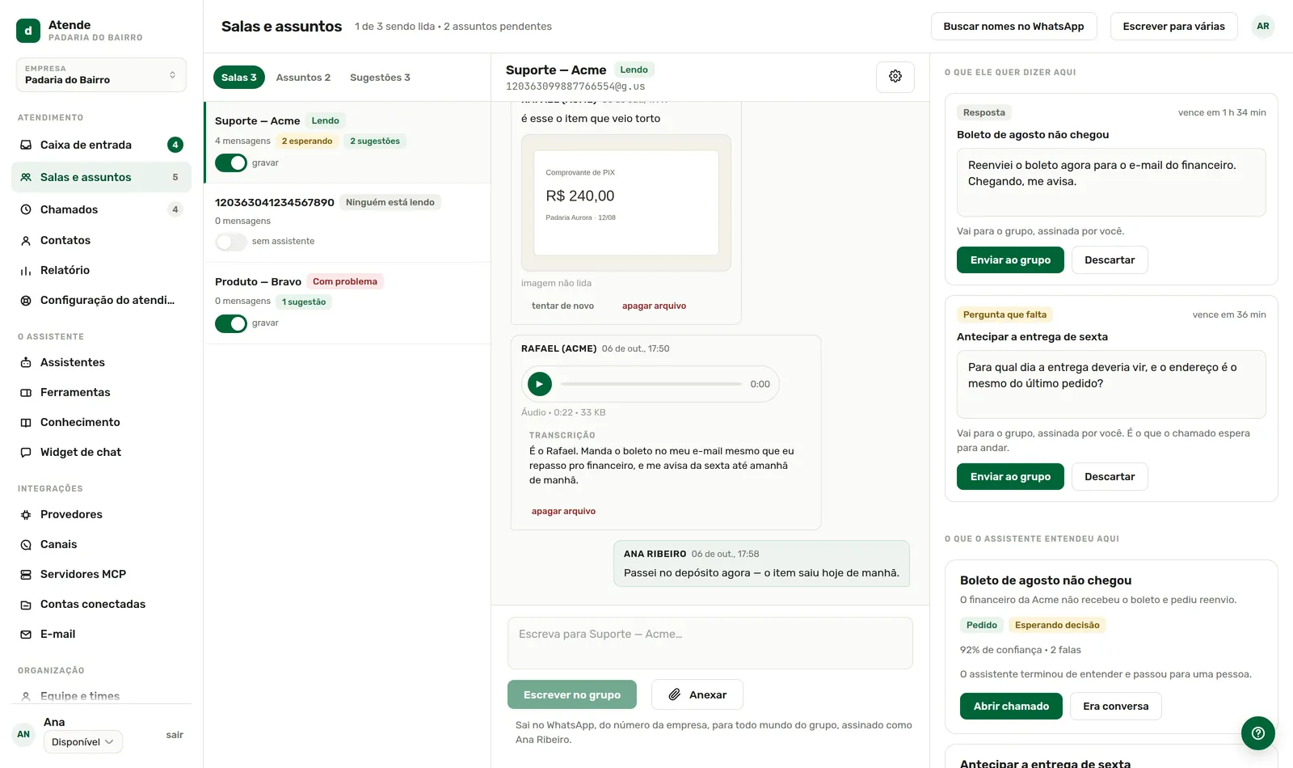This screenshot has width=1293, height=768.
Task: Click the Chamados clock icon
Action: coord(26,209)
